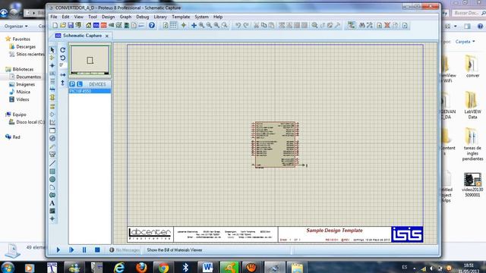Start simulation with the Play button
This screenshot has height=273, width=486.
58,249
